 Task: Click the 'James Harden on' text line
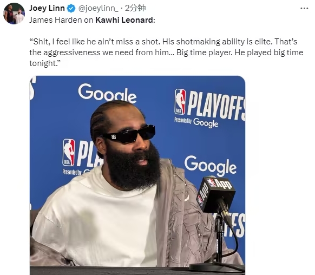(x=61, y=20)
